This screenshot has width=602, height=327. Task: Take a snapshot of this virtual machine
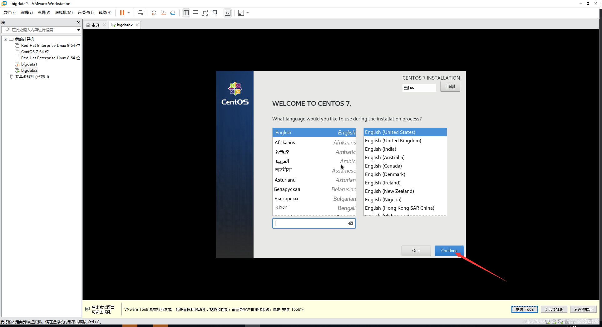point(154,13)
